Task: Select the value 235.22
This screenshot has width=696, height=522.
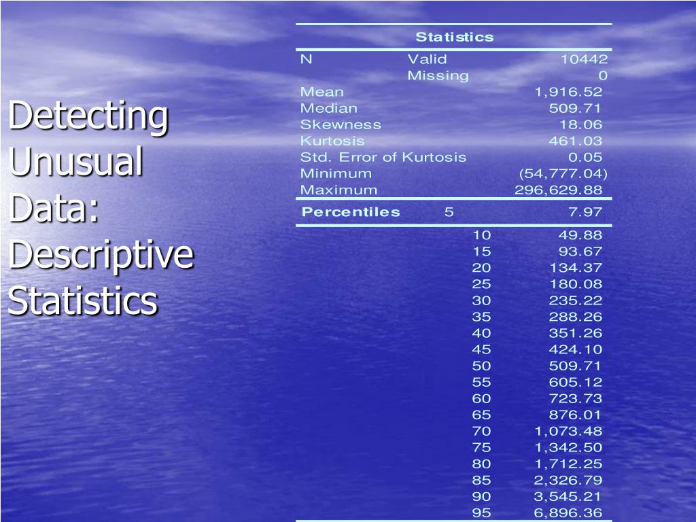Action: pos(576,300)
